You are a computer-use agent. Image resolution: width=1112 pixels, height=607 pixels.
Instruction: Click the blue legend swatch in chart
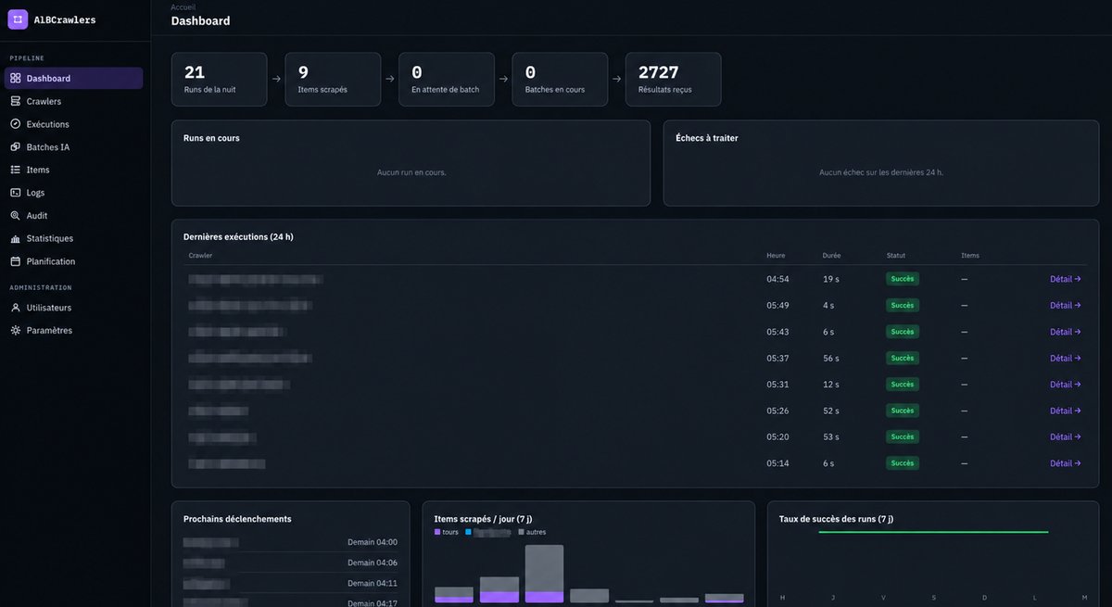[469, 532]
